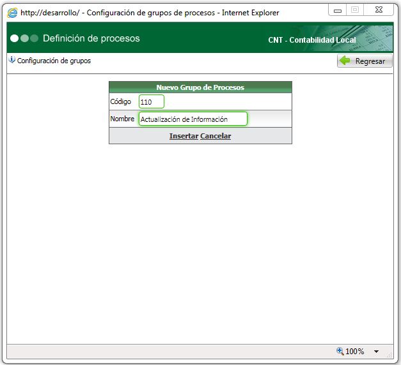The image size is (401, 365).
Task: Click the info icon beside Configuración de grupos
Action: point(12,60)
